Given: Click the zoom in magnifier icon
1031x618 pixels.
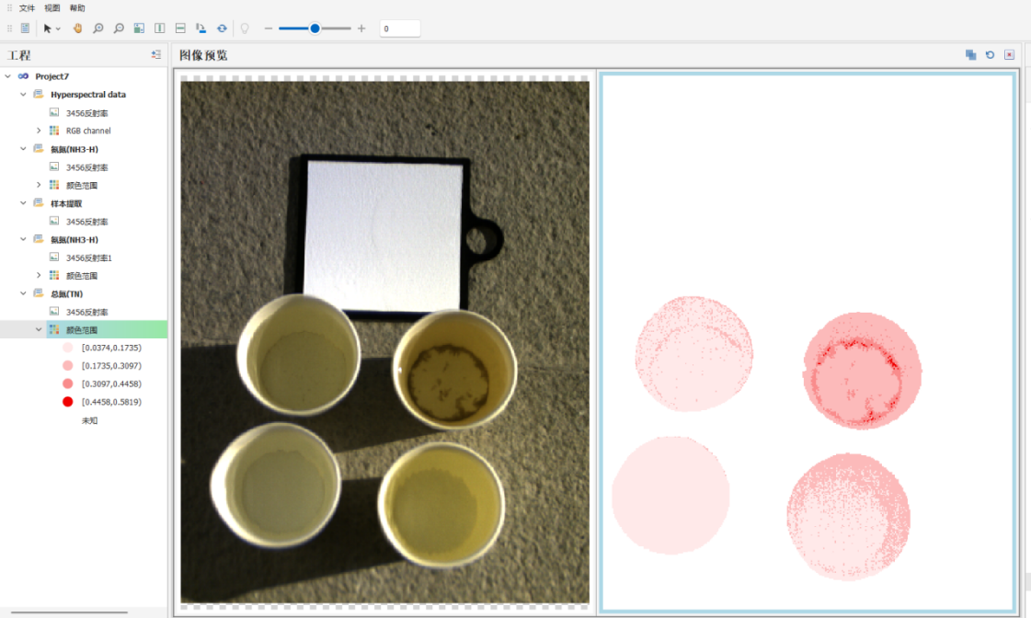Looking at the screenshot, I should coord(98,29).
